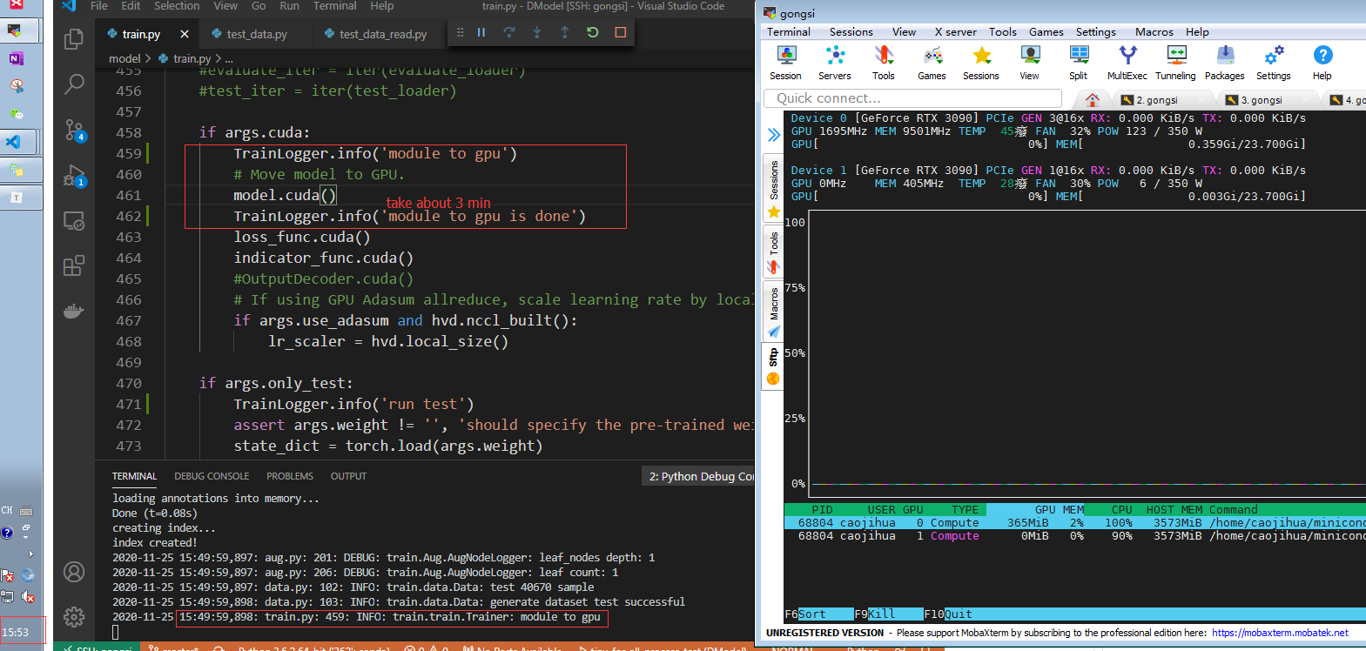Screen dimensions: 1366x651
Task: Open the OUTPUT panel tab
Action: (348, 476)
